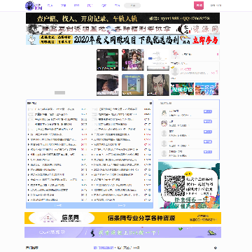Click the icon at post list panel's top-right
The image size is (252, 252).
click(150, 103)
